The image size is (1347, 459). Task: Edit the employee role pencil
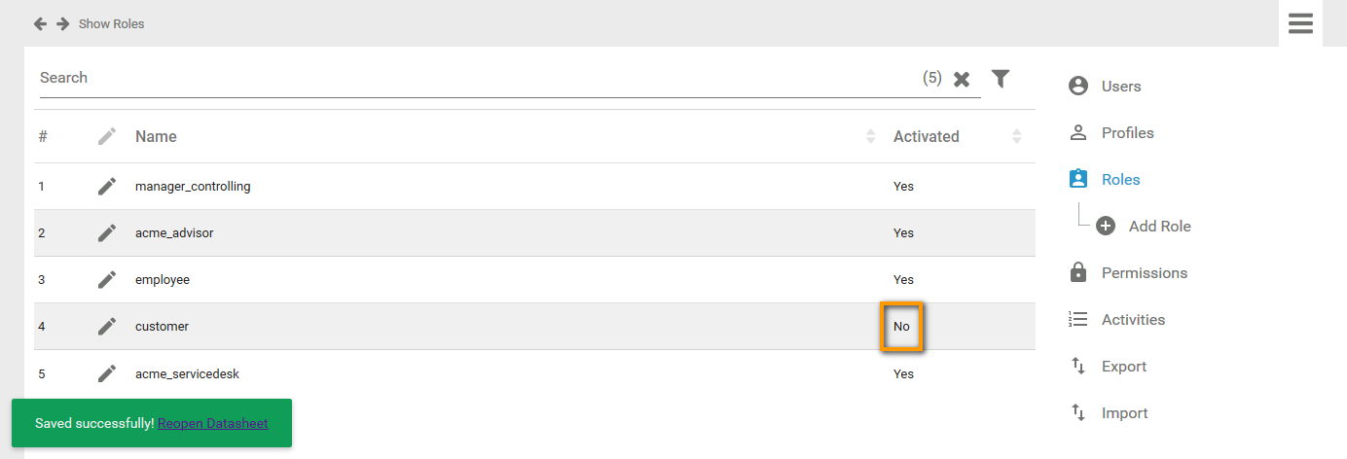pyautogui.click(x=107, y=279)
